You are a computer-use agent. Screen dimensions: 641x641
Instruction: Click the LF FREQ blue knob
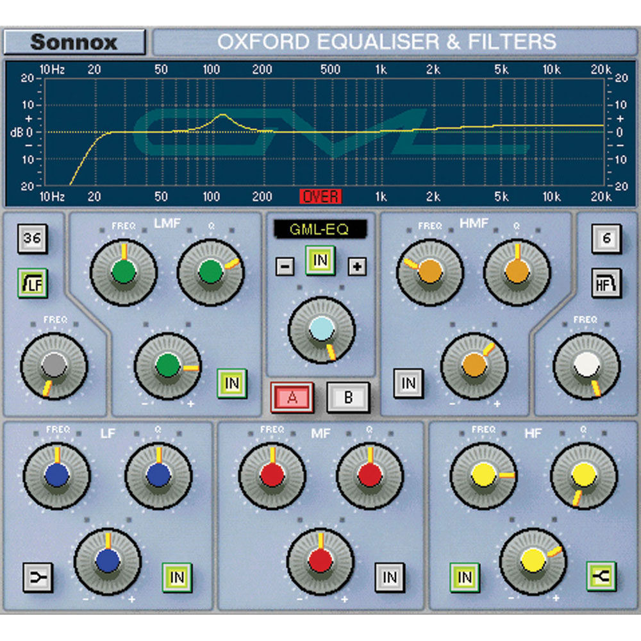tap(57, 476)
